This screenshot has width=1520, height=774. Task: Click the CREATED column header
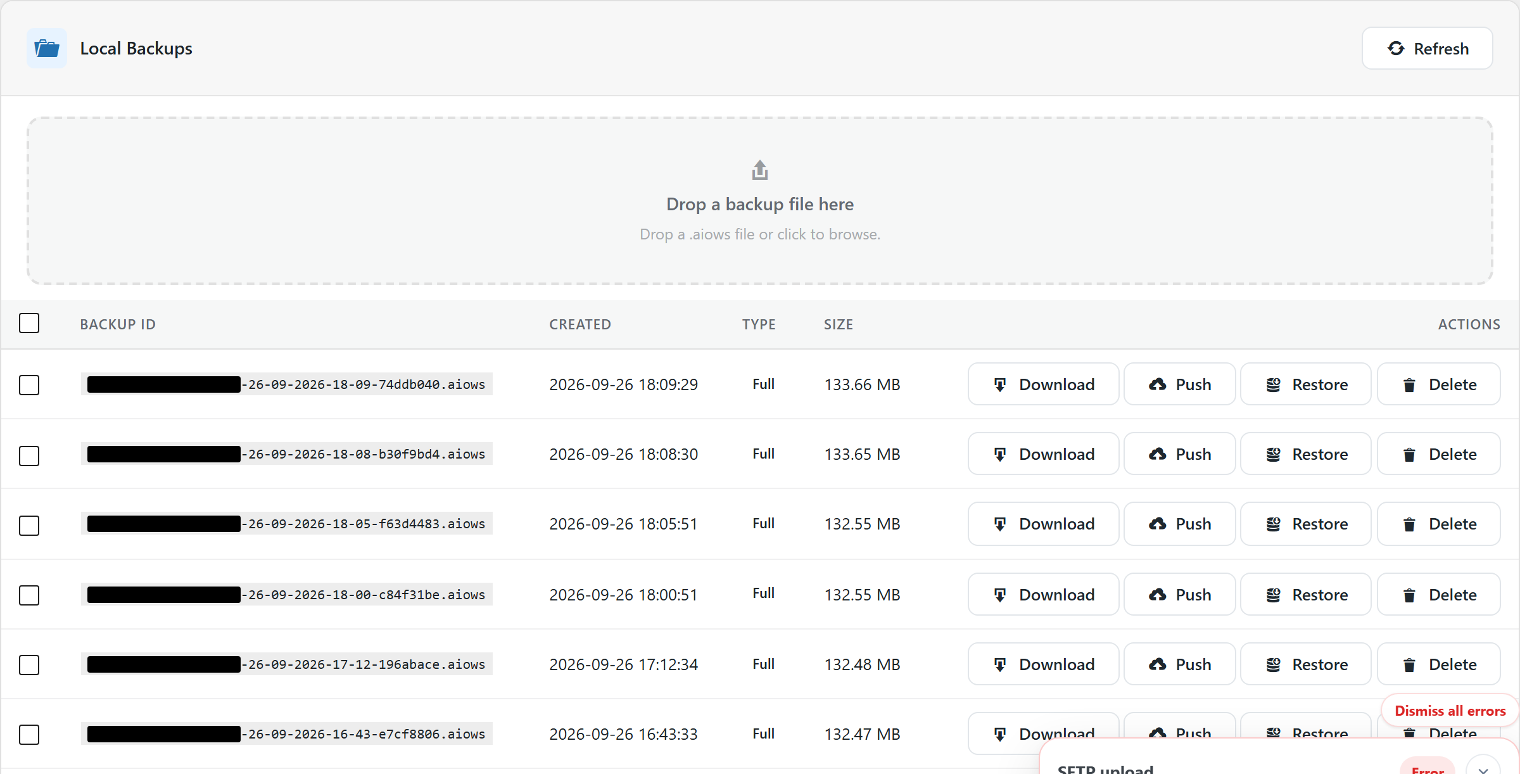click(x=580, y=324)
